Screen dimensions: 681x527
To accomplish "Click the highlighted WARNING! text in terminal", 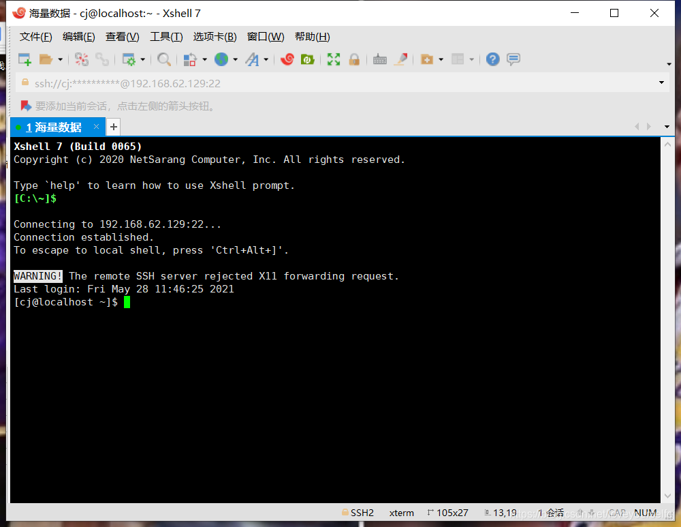I will [37, 276].
